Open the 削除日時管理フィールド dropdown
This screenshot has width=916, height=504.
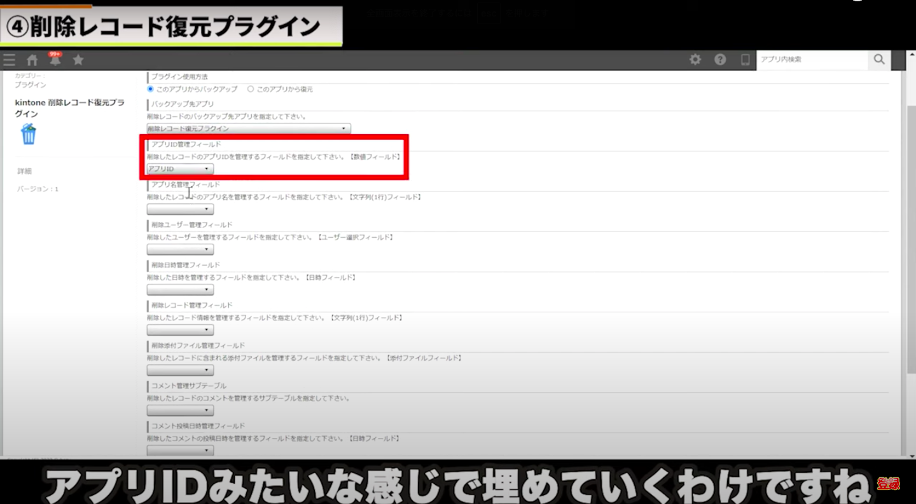[x=180, y=290]
